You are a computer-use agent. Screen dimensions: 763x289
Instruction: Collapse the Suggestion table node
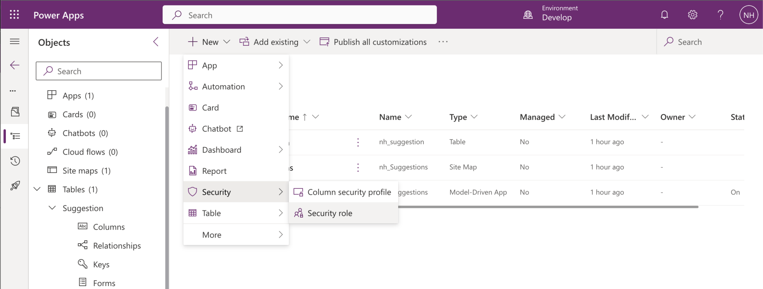coord(52,208)
